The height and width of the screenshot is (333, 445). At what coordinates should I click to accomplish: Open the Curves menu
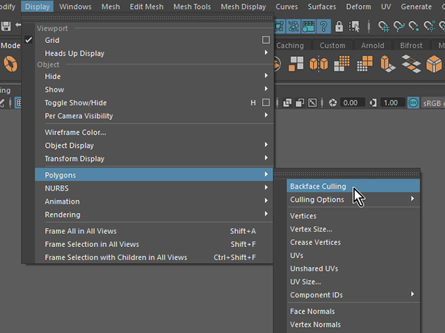point(286,6)
